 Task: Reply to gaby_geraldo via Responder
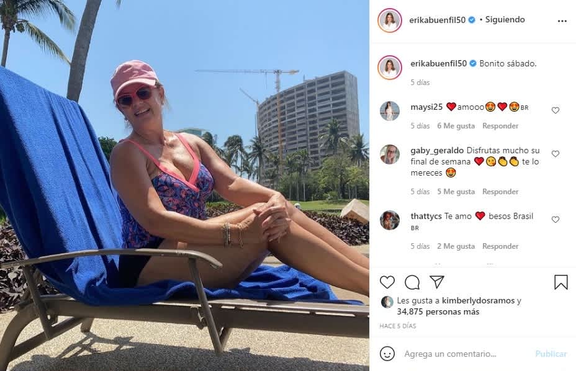coord(500,191)
